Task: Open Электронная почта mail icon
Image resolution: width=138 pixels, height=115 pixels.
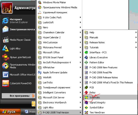Action: pyautogui.click(x=5, y=29)
